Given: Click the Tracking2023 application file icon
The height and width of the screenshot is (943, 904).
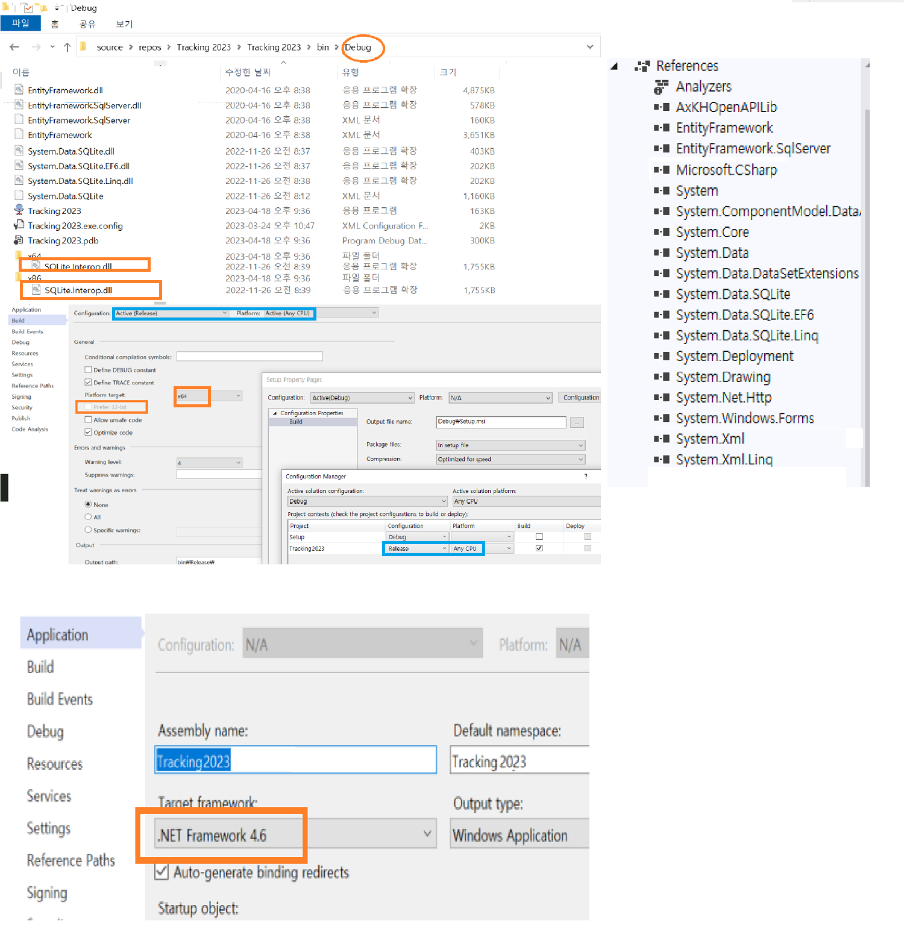Looking at the screenshot, I should pos(19,210).
